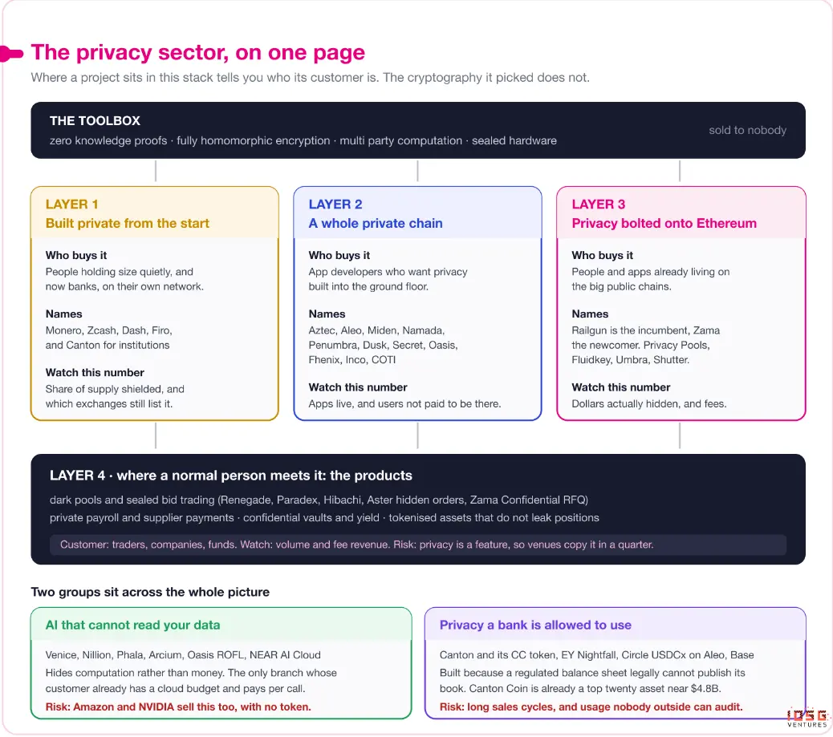Click the pink bullet marker beside the title

click(11, 54)
